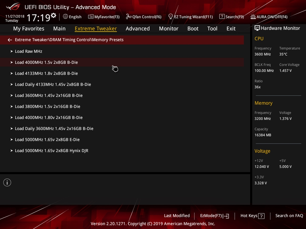Click CPU frequency value 3600 MHz
Screen dimensions: 306x229
[x=263, y=54]
